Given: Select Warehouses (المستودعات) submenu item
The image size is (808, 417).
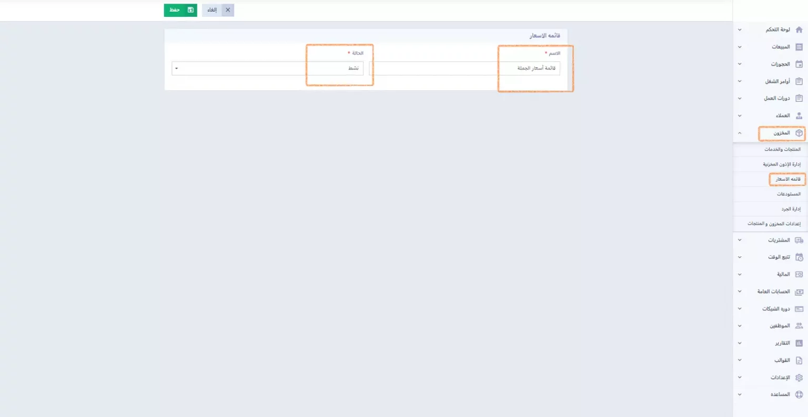Looking at the screenshot, I should (789, 194).
